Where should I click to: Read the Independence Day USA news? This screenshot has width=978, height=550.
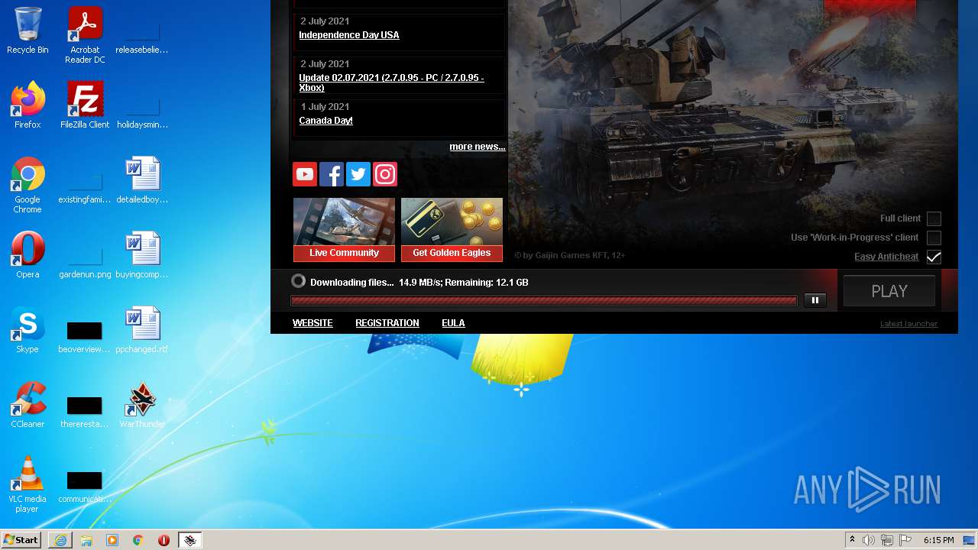click(349, 35)
